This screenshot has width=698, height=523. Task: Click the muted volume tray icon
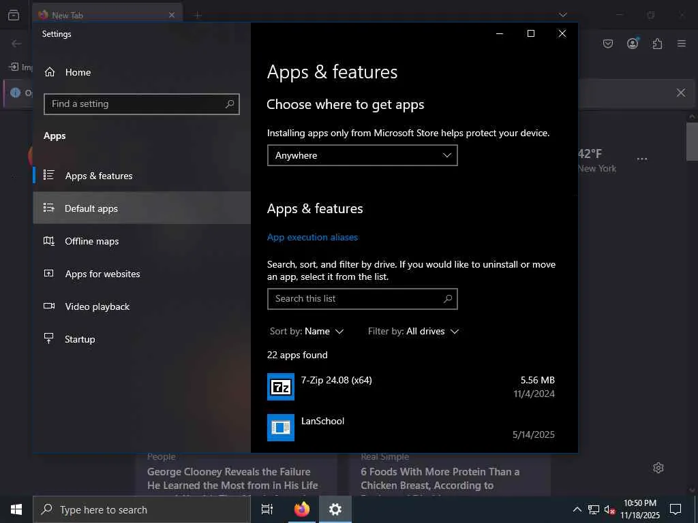(609, 509)
